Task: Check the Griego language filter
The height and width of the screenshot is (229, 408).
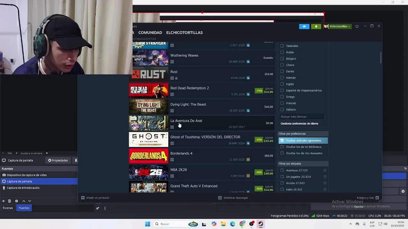Action: (282, 97)
